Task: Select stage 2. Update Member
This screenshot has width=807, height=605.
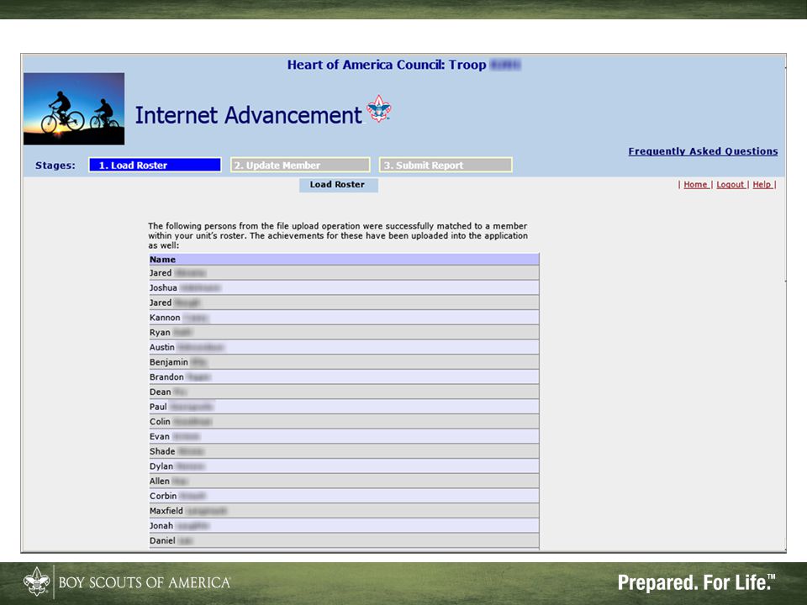Action: tap(300, 165)
